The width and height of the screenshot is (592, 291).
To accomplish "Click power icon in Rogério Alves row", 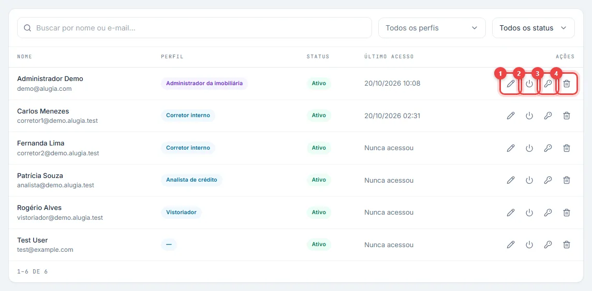I will pos(529,213).
